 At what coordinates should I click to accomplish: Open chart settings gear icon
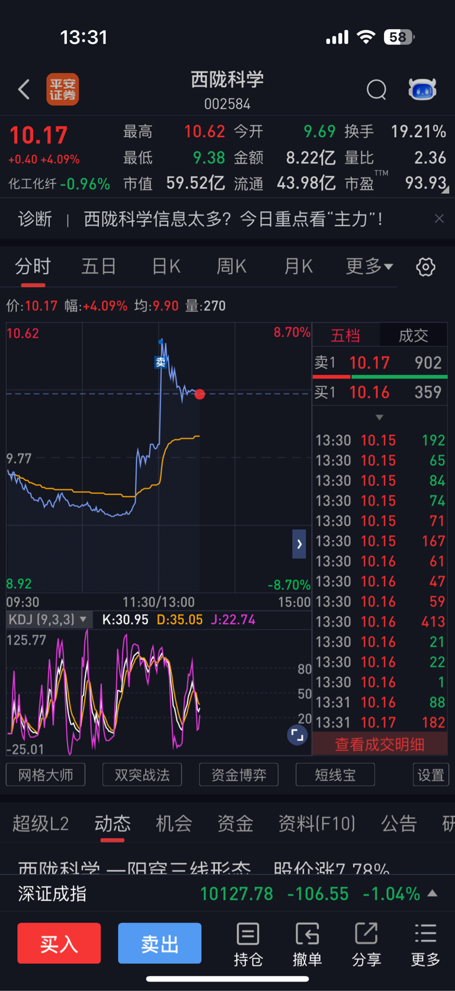tap(425, 267)
